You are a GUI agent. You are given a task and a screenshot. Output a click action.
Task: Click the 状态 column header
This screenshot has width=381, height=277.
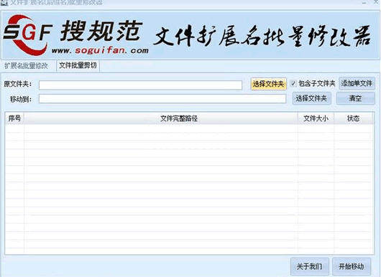pos(354,118)
